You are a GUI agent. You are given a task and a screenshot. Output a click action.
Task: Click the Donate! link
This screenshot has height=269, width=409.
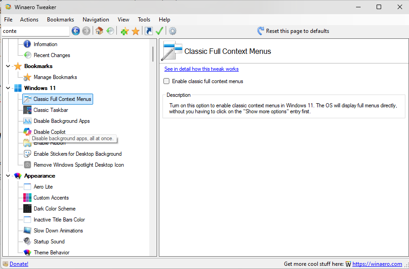(19, 264)
